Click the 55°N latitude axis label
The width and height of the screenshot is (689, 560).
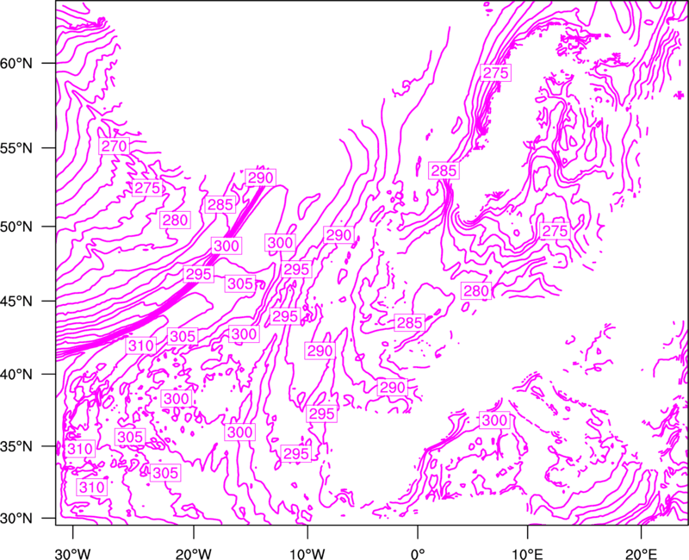(16, 148)
